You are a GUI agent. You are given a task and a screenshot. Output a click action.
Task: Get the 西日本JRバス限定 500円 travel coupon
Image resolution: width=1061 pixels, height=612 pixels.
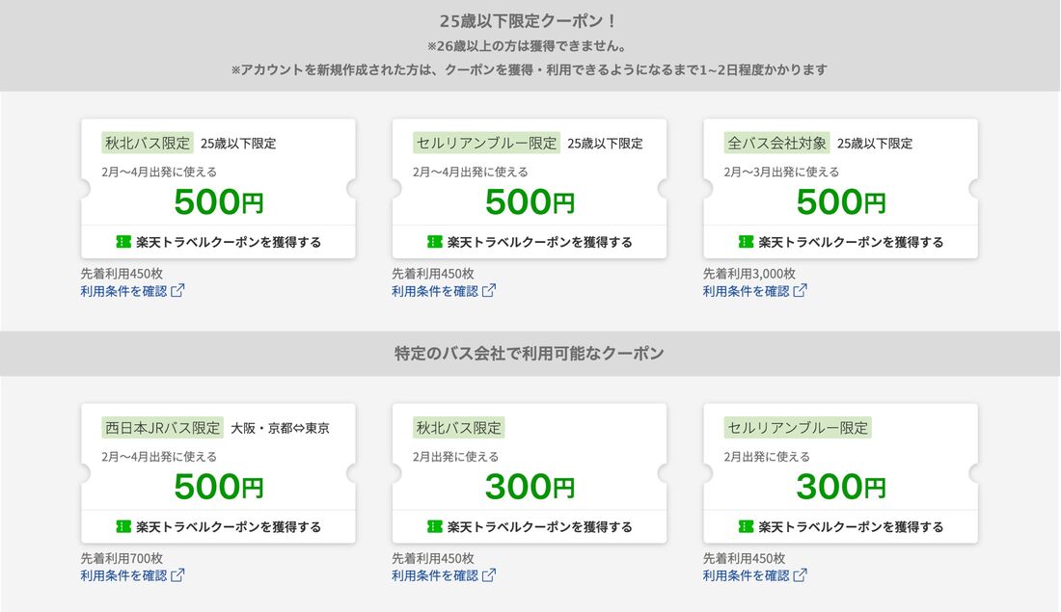(218, 527)
